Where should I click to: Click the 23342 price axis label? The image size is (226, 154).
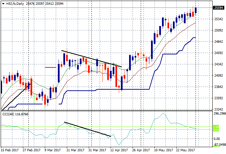coord(219,110)
